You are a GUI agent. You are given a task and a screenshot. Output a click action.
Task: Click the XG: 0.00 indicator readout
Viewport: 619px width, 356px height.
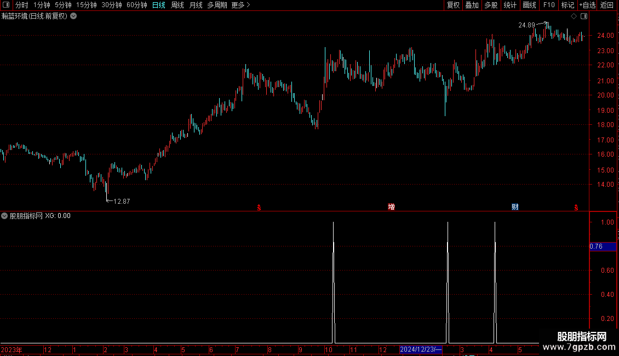(58, 216)
